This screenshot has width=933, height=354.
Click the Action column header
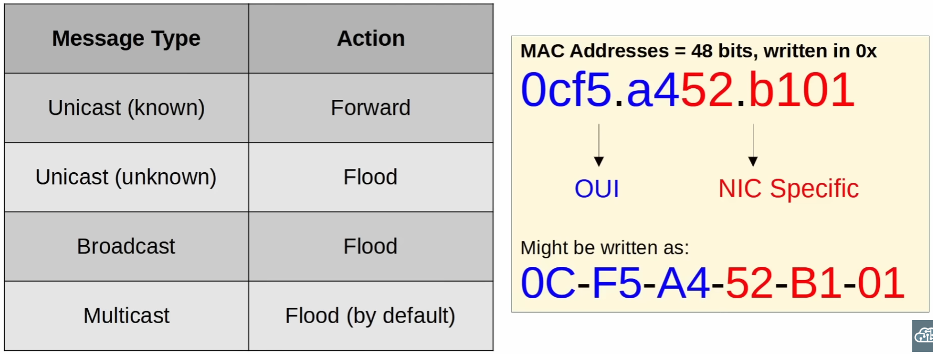[x=371, y=38]
